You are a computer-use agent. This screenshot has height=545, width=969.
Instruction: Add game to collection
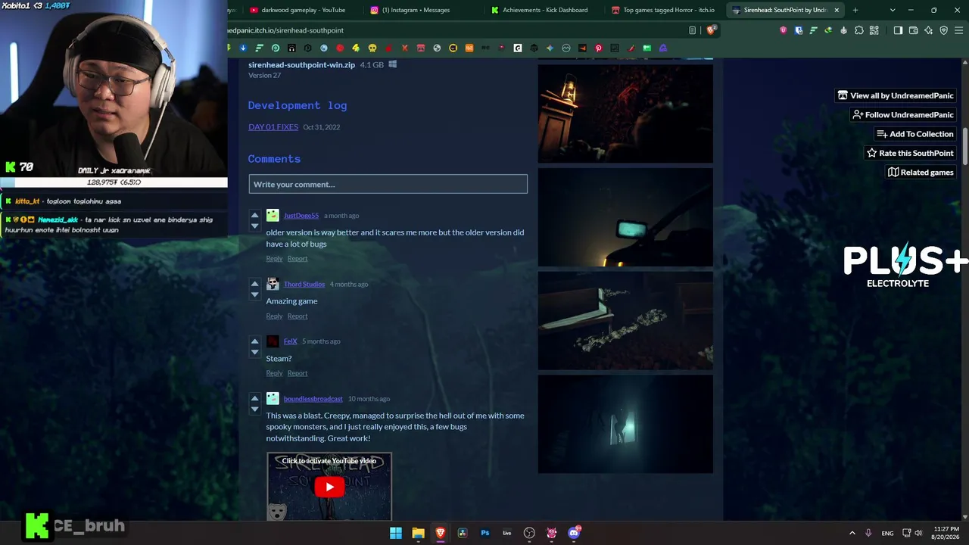(x=915, y=134)
